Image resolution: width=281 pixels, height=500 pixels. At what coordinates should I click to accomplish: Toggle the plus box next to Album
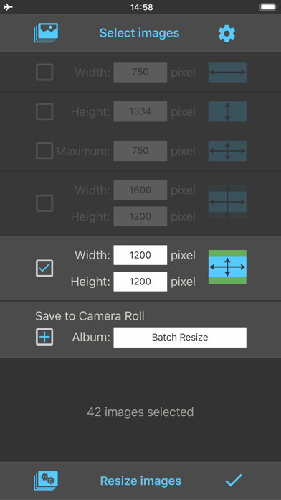44,338
